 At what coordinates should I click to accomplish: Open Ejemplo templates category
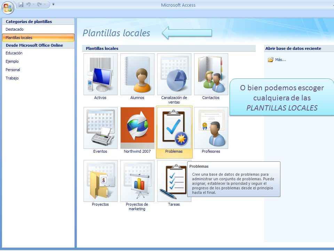pos(38,61)
